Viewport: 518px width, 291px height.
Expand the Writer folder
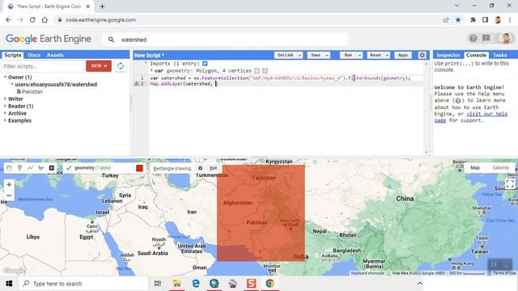tap(6, 99)
